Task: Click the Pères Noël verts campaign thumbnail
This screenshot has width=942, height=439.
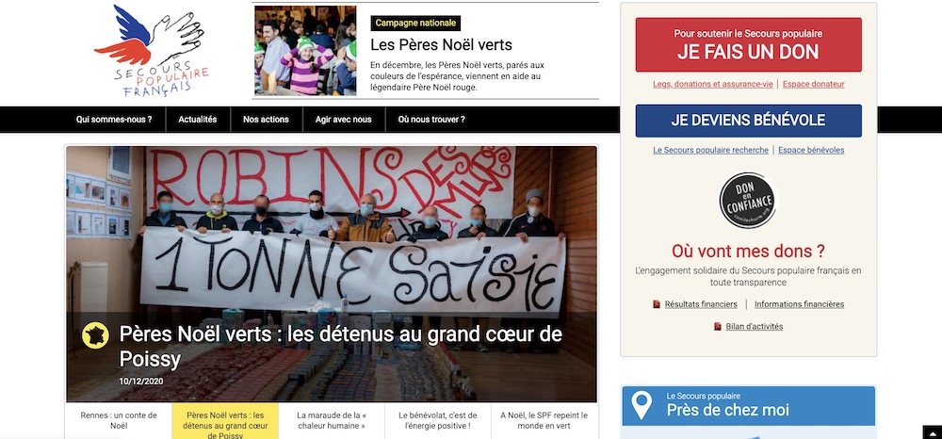Action: coord(305,51)
